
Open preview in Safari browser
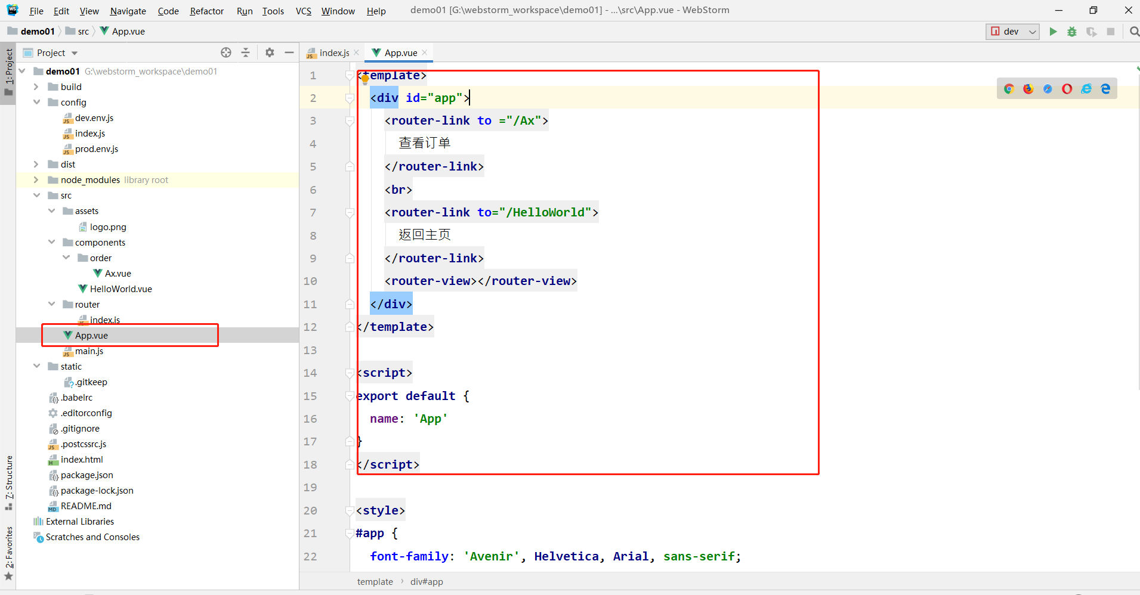tap(1048, 89)
